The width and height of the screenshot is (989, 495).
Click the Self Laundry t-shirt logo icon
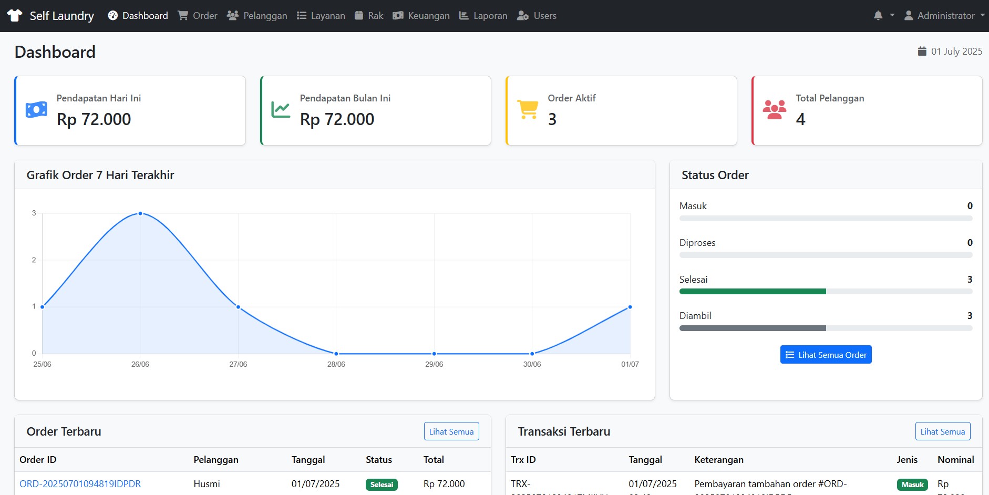click(x=15, y=16)
